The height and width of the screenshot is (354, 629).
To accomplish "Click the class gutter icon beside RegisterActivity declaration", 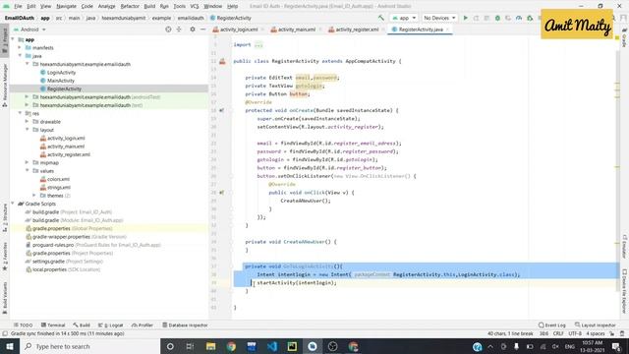I will tap(222, 61).
